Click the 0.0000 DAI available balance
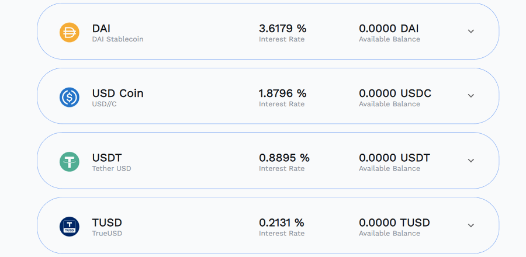526x257 pixels. point(389,29)
